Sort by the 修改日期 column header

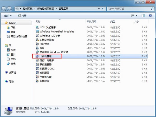(92, 21)
